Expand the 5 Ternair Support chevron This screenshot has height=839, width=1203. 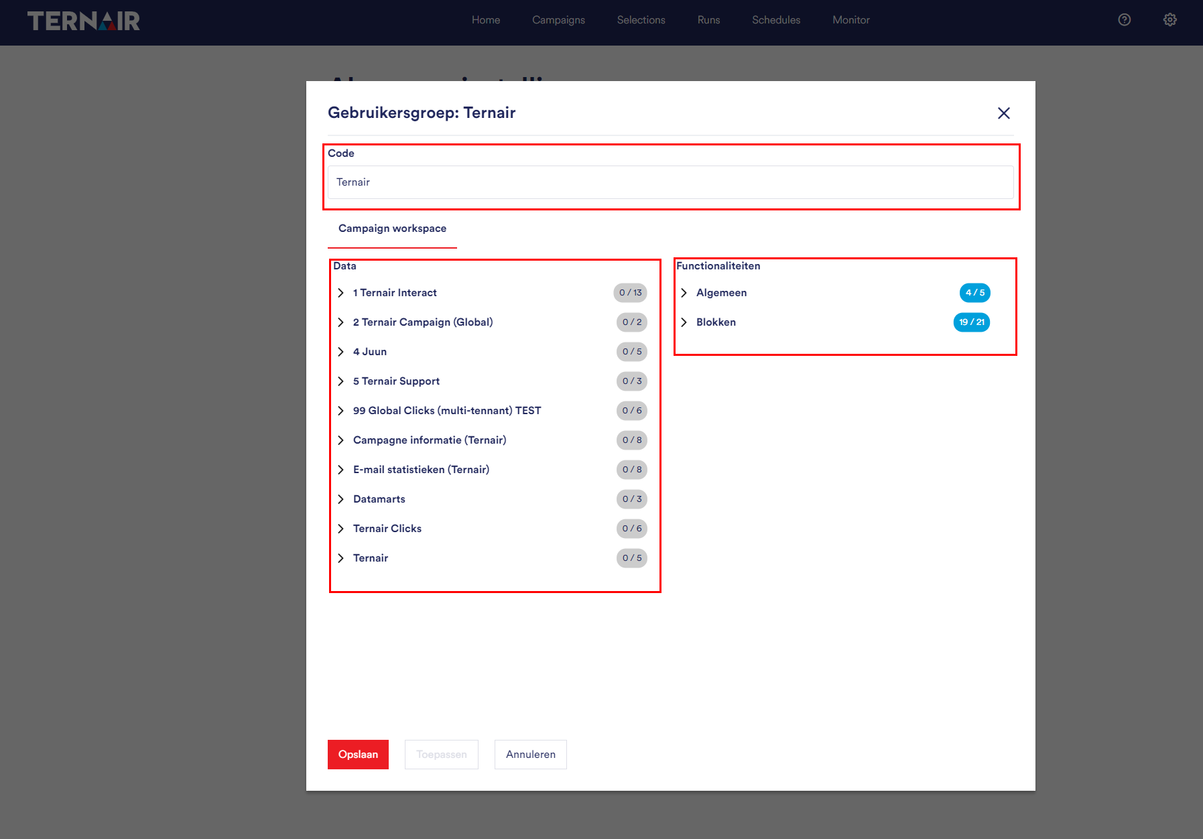pos(340,381)
